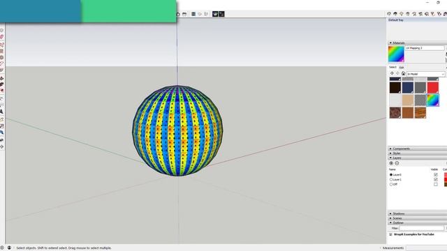Toggle visibility checkbox for Layer1
Screen dimensions: 447x251
[x=436, y=180]
